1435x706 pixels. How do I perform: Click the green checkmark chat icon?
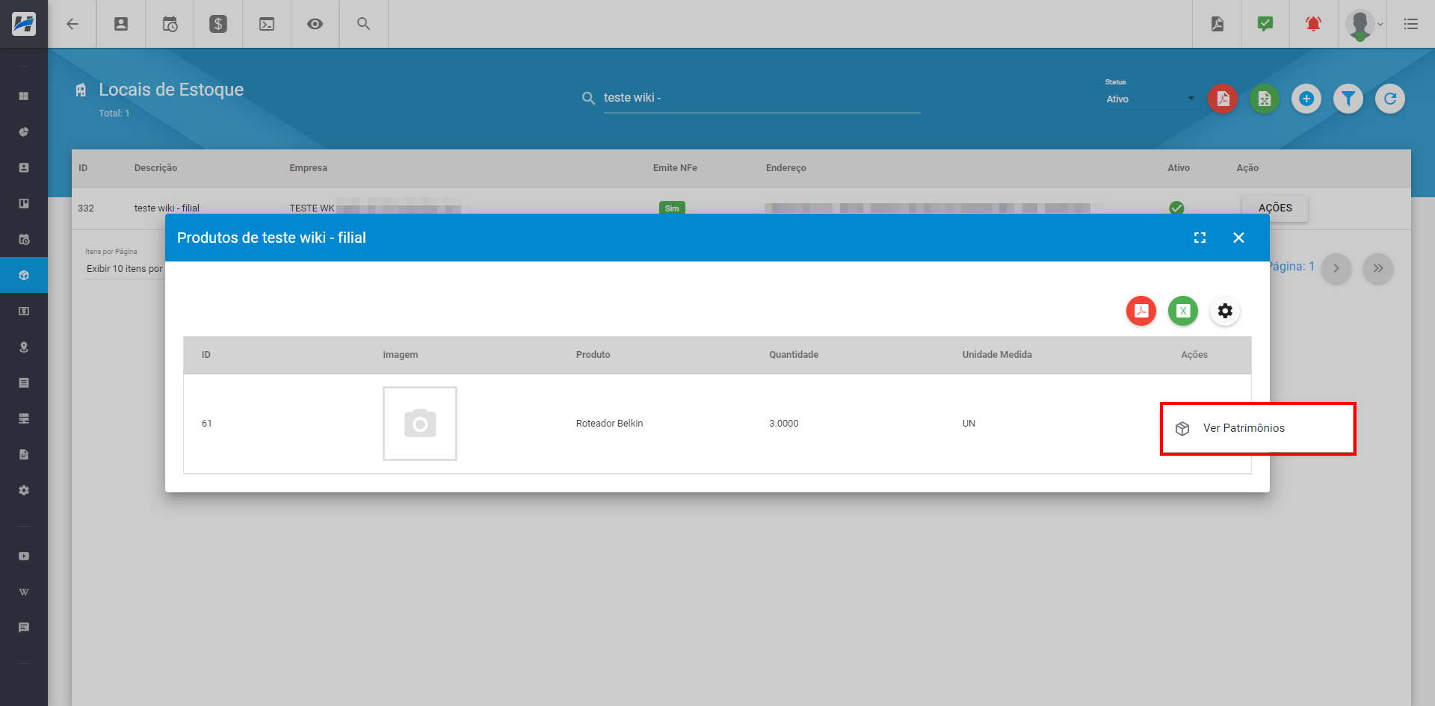(x=1265, y=24)
